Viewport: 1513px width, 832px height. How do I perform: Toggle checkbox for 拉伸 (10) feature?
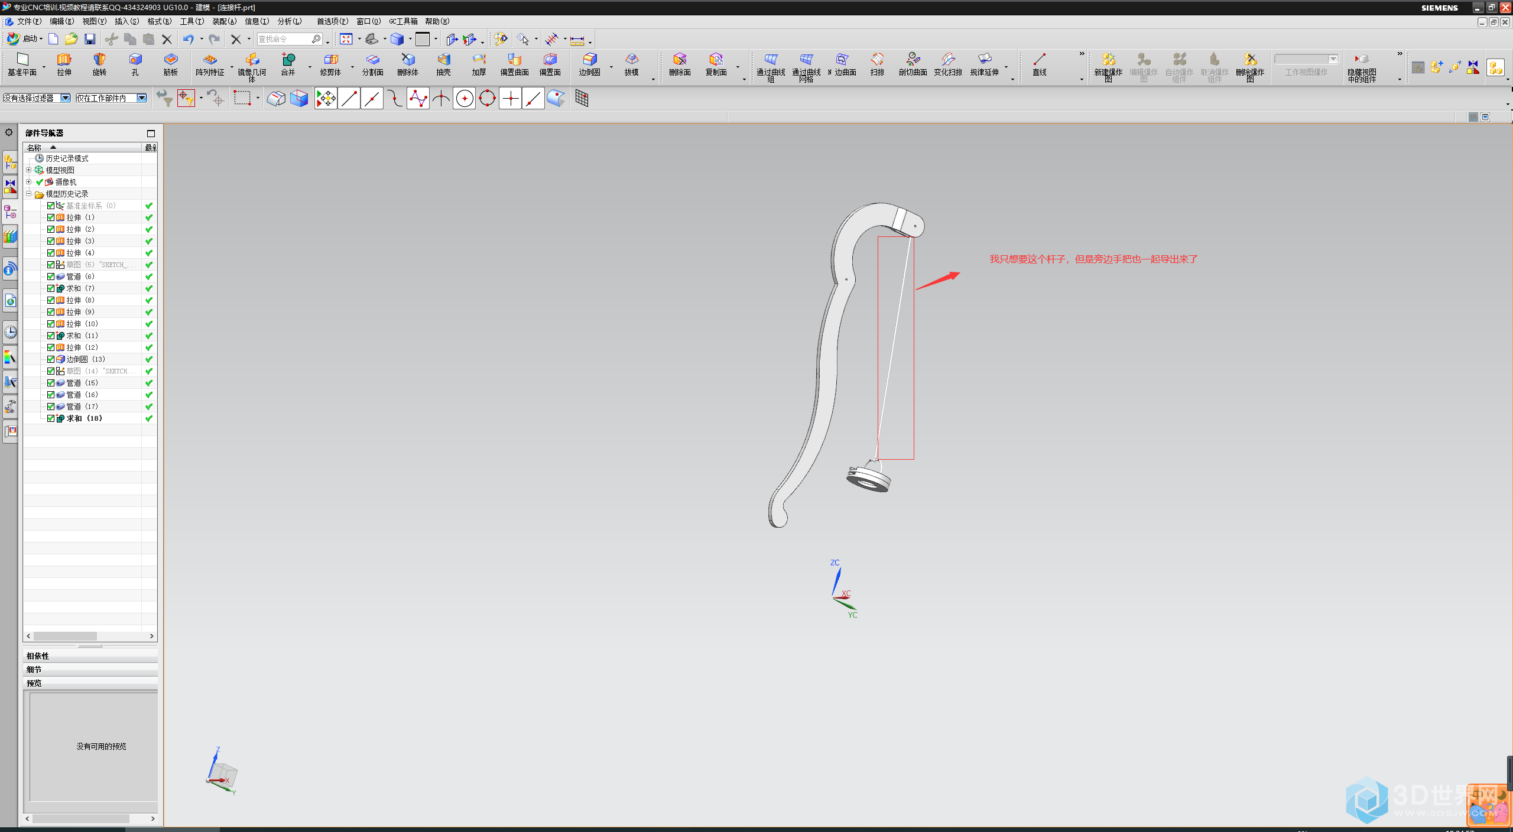[51, 324]
